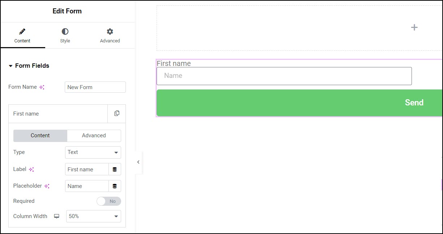
Task: Switch to the Style tab
Action: click(x=65, y=35)
